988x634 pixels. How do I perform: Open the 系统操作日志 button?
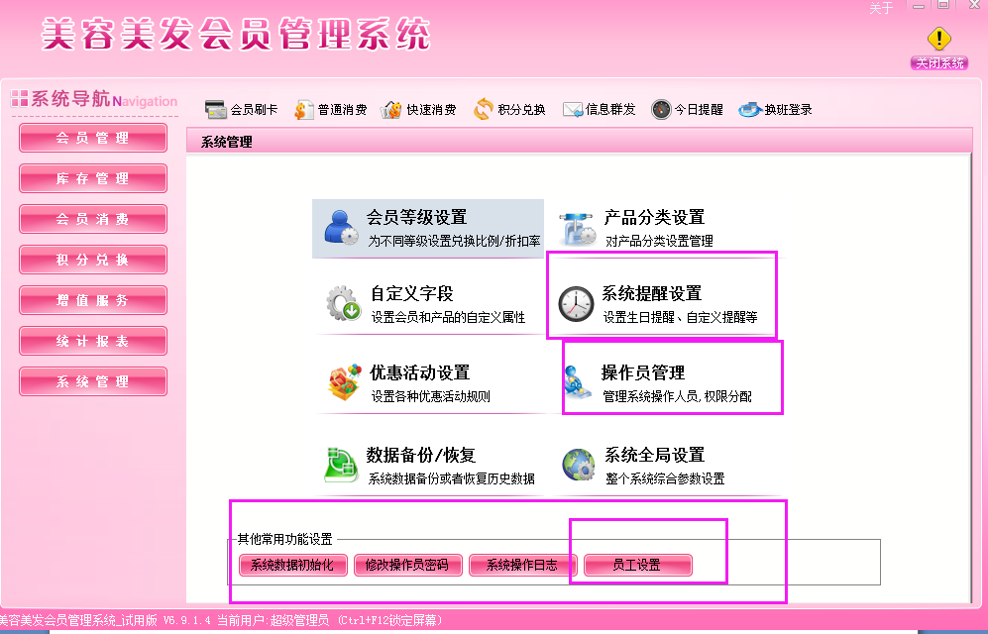(x=523, y=565)
